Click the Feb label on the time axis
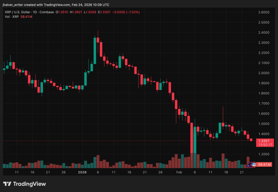 click(179, 172)
